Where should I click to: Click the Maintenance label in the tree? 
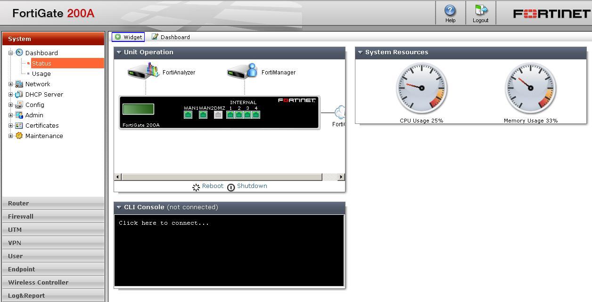tap(44, 136)
